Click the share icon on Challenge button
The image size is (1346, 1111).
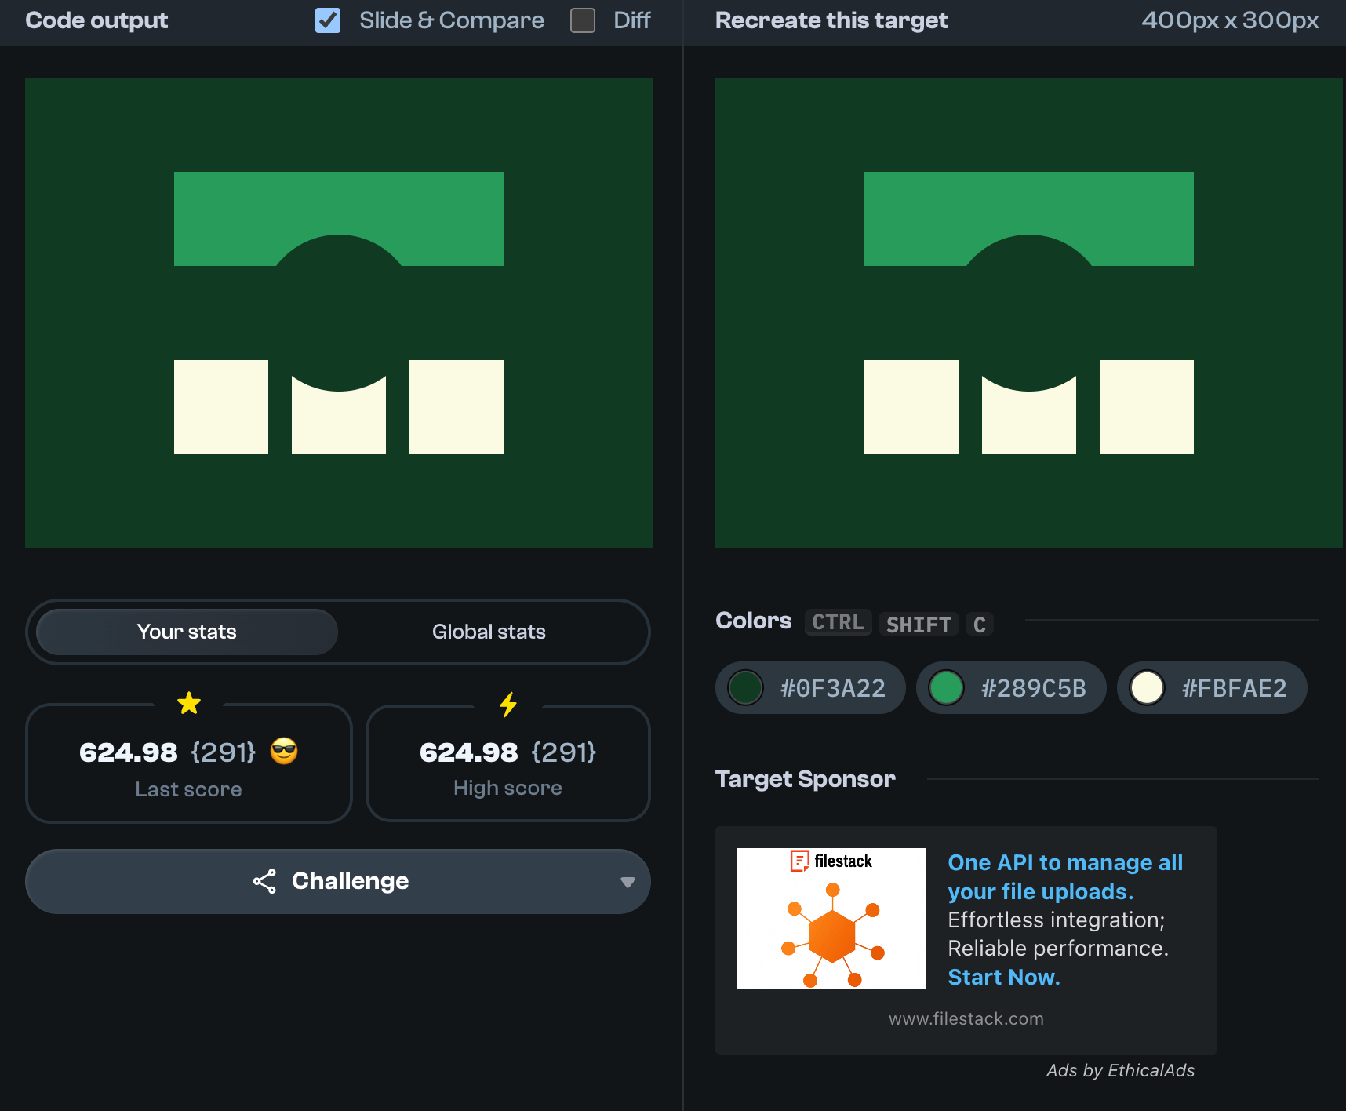point(264,881)
